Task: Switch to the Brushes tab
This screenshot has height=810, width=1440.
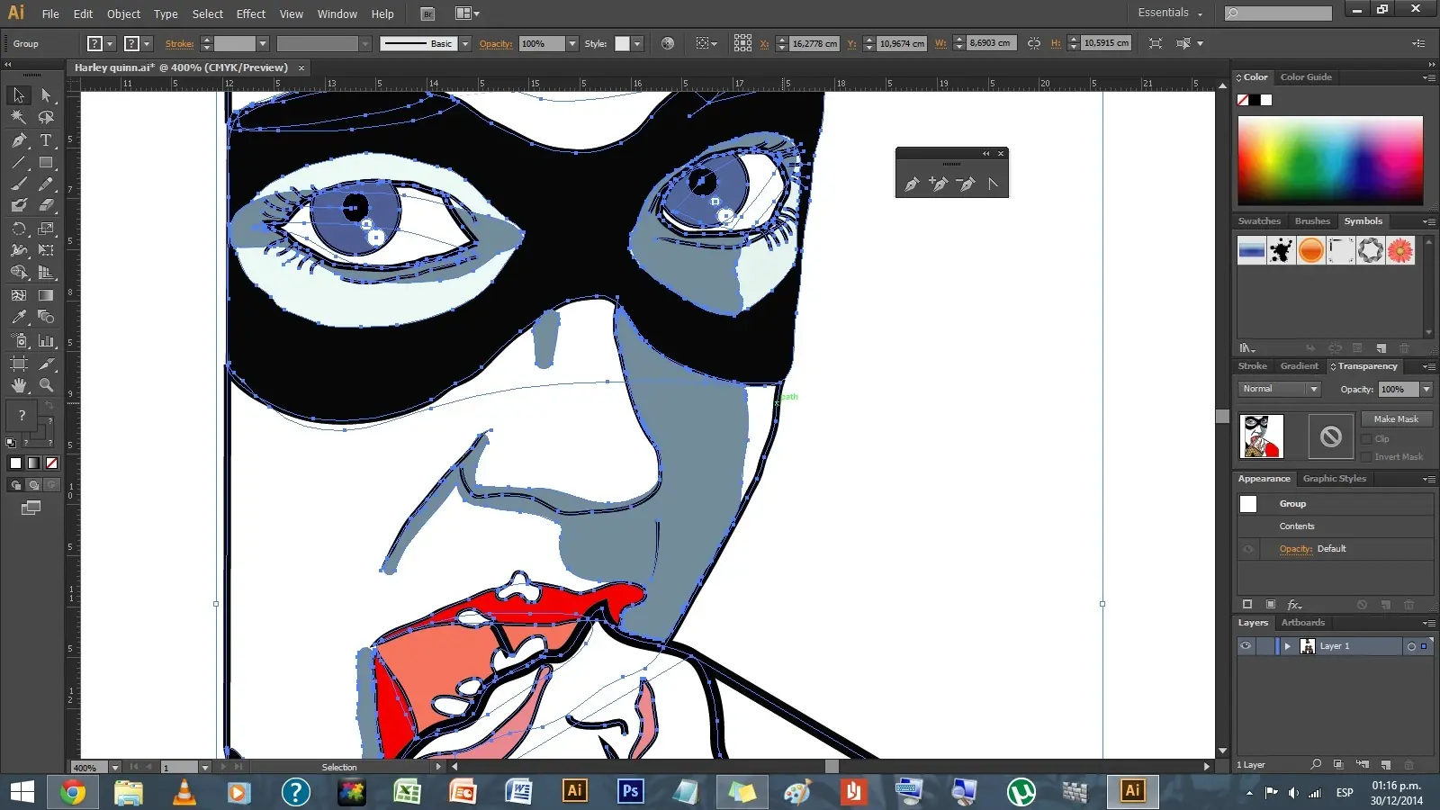Action: [1312, 221]
